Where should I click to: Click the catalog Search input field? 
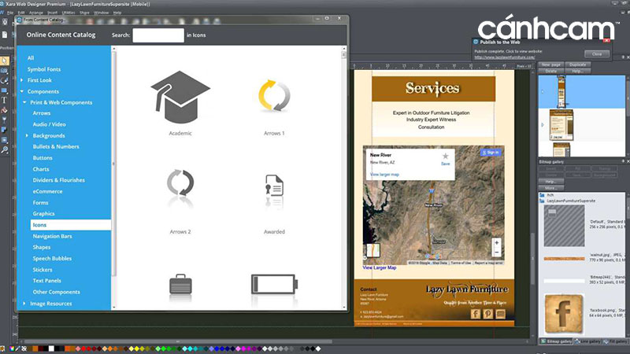coord(158,35)
